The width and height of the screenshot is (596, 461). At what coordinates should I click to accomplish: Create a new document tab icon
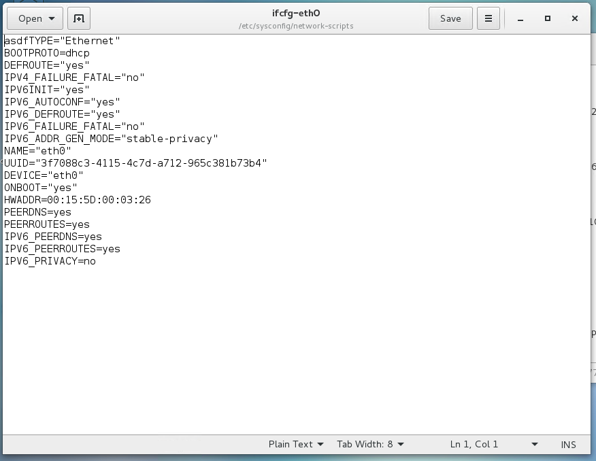79,18
